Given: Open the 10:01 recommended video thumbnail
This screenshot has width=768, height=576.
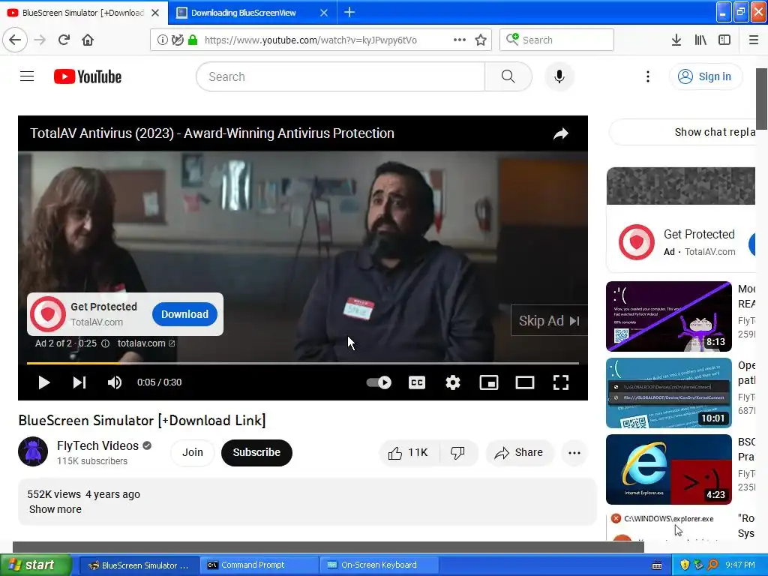Looking at the screenshot, I should [x=668, y=393].
